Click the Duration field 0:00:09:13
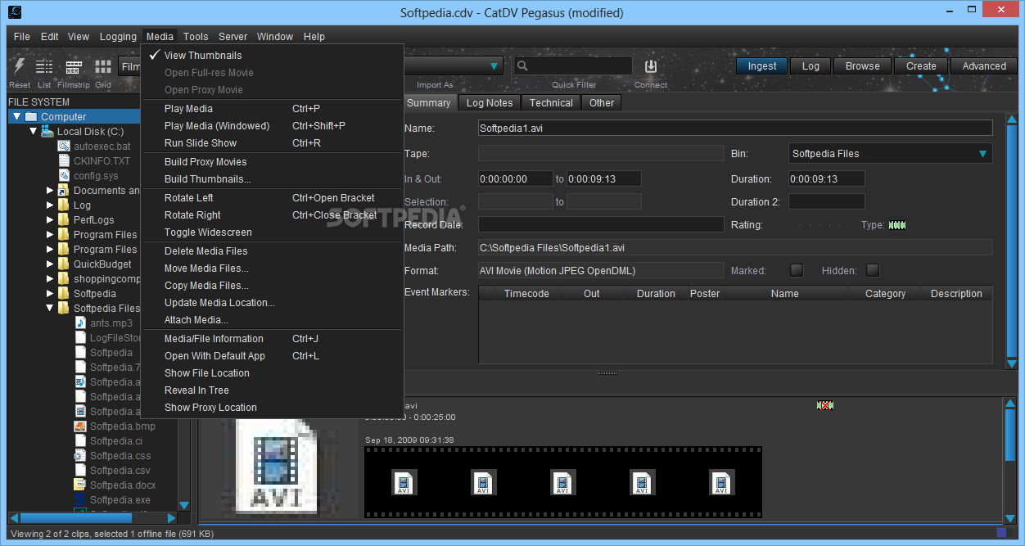Image resolution: width=1025 pixels, height=546 pixels. pos(827,179)
